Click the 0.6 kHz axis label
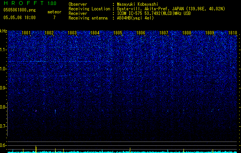 (x=3, y=145)
